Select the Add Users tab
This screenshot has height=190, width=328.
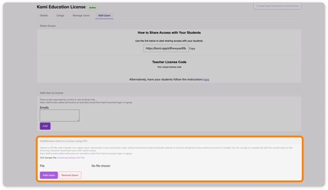pyautogui.click(x=104, y=16)
